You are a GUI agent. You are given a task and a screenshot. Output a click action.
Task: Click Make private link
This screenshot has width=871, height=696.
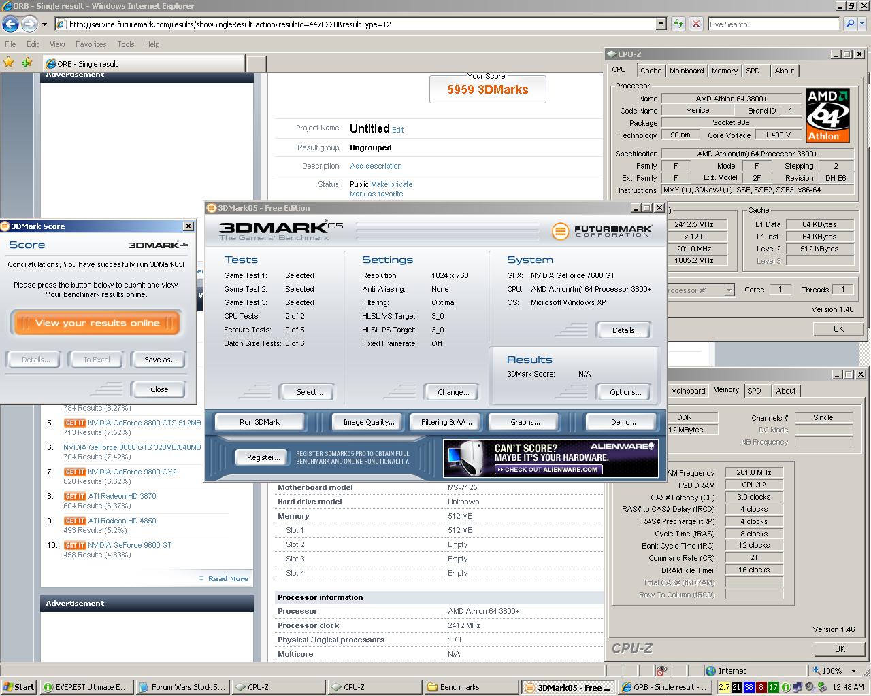click(391, 184)
